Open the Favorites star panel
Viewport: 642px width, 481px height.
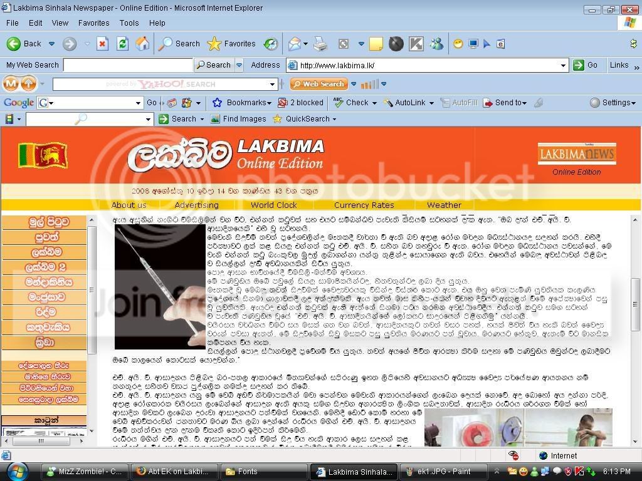[231, 44]
